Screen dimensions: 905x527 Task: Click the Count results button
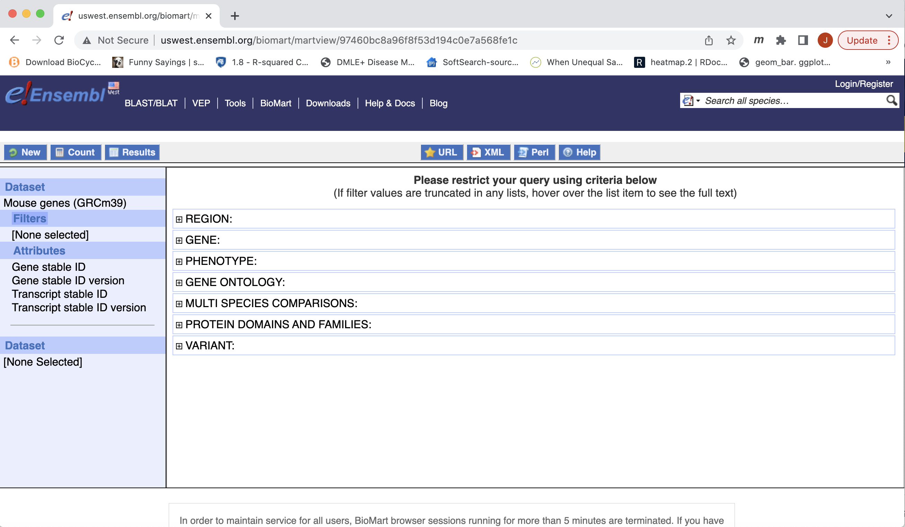coord(75,152)
